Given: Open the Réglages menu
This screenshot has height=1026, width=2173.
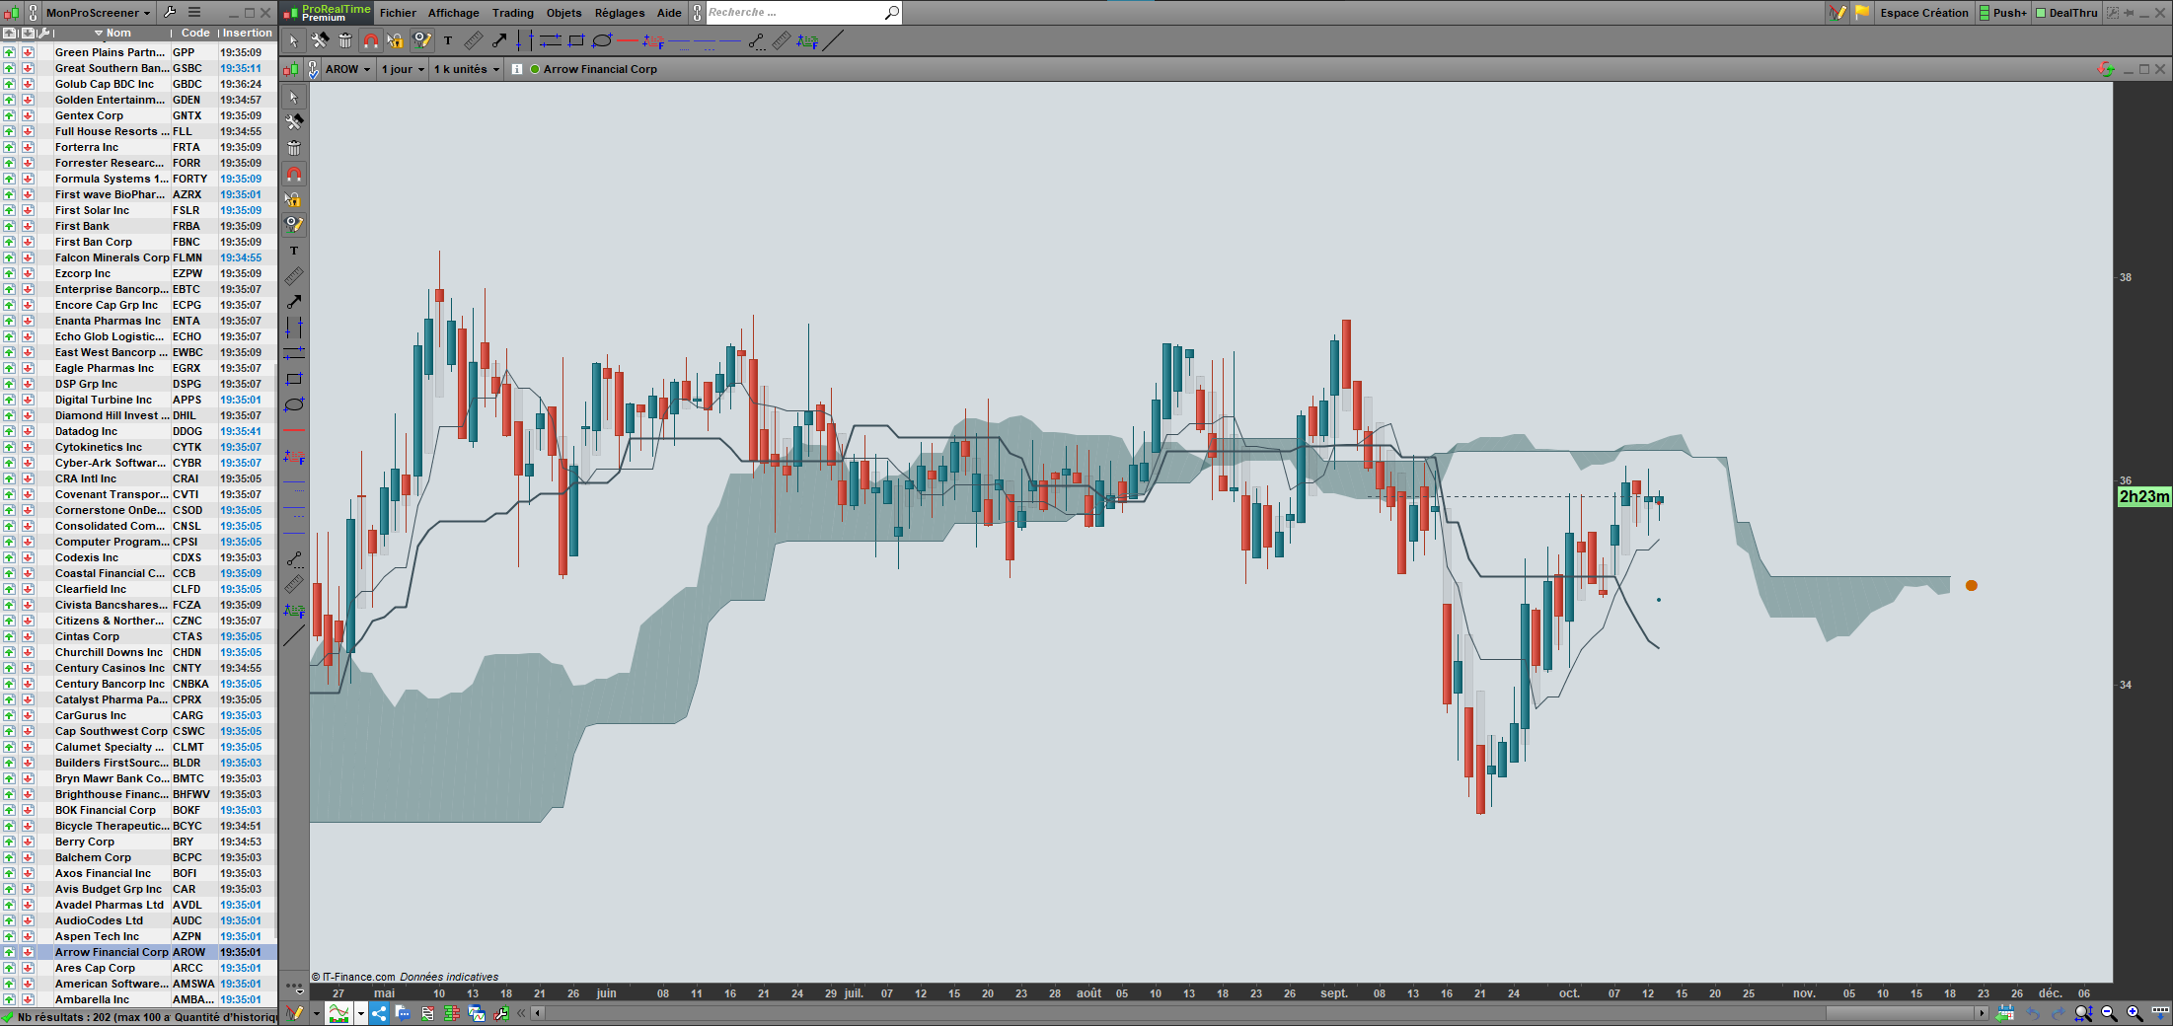Looking at the screenshot, I should pos(620,13).
